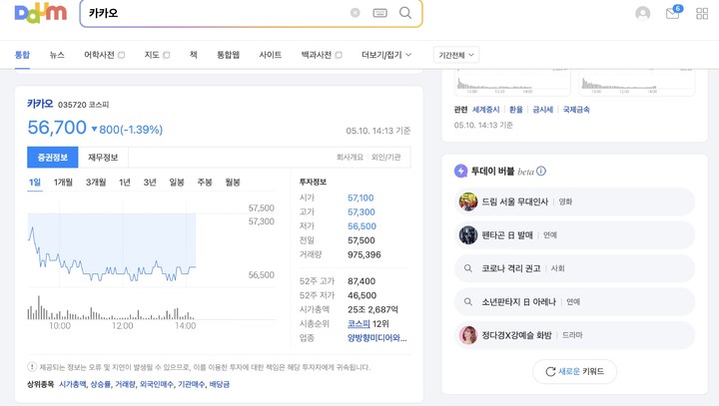Screen dimensions: 719x406
Task: Click the 정다경X강예슬 회방 thumbnail
Action: (468, 335)
